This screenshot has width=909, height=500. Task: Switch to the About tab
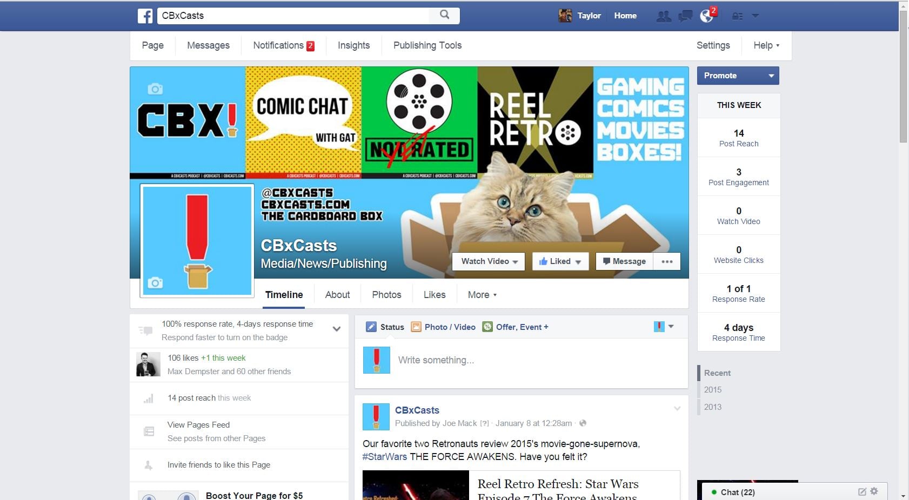pyautogui.click(x=337, y=295)
